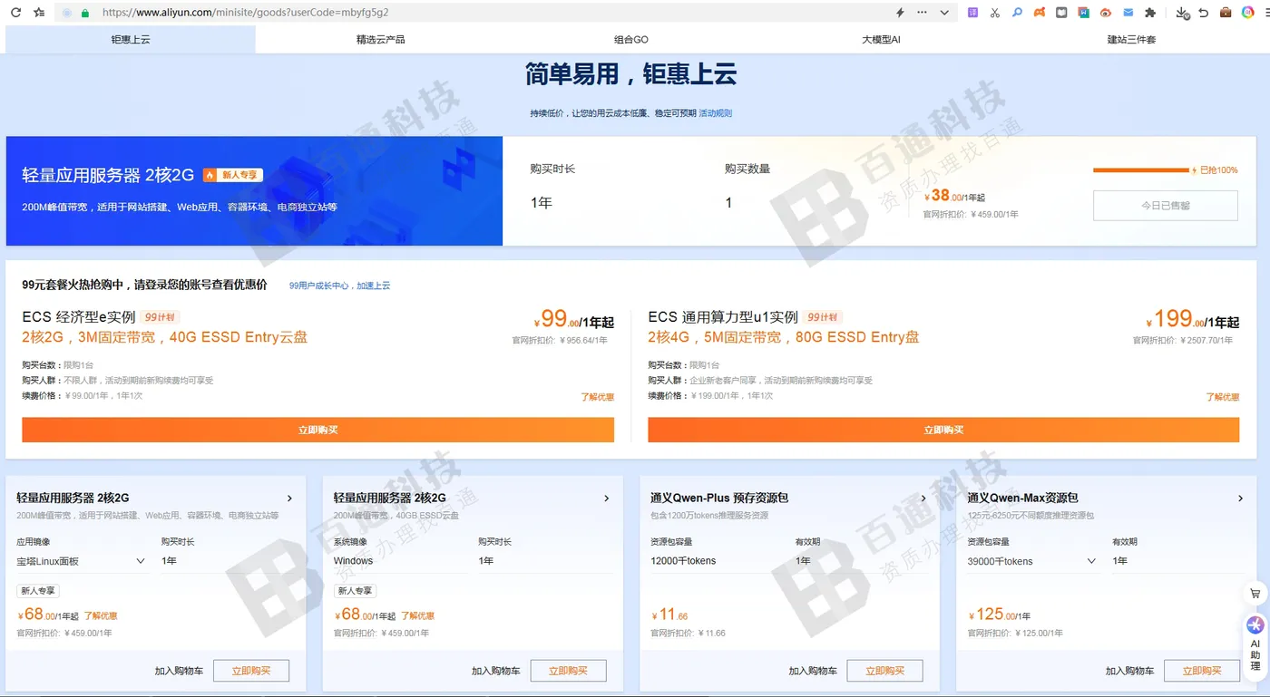1270x697 pixels.
Task: Open the blue magnifier search extension
Action: (1017, 13)
